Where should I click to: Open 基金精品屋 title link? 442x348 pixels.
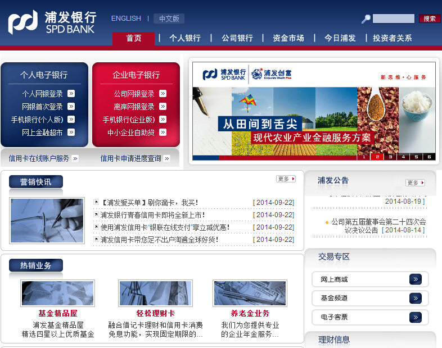(x=58, y=313)
